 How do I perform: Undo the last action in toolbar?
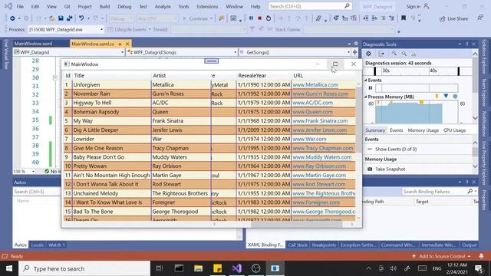coord(81,18)
